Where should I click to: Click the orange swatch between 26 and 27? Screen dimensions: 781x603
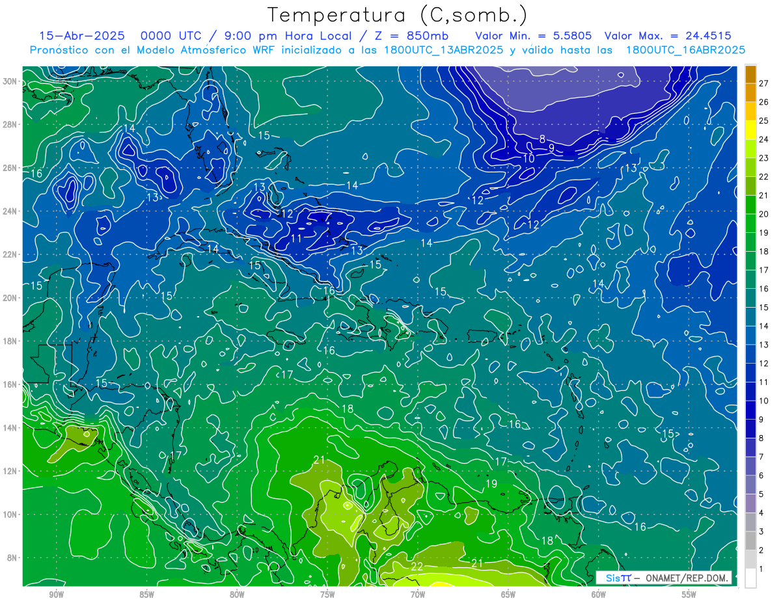coord(750,92)
